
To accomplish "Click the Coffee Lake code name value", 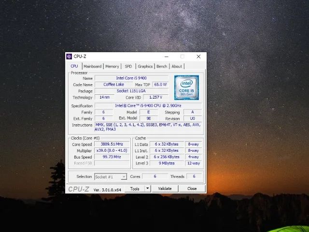I will tap(113, 85).
